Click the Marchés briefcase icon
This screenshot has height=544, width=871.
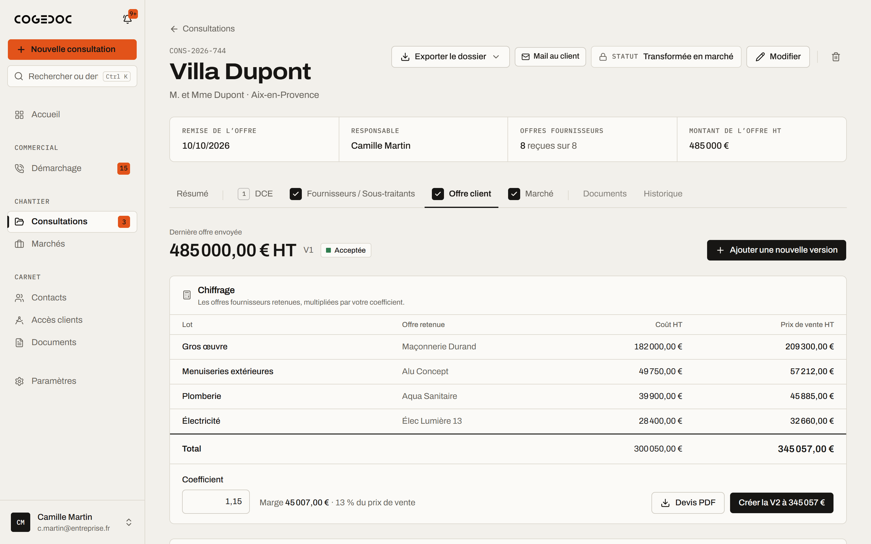(19, 244)
